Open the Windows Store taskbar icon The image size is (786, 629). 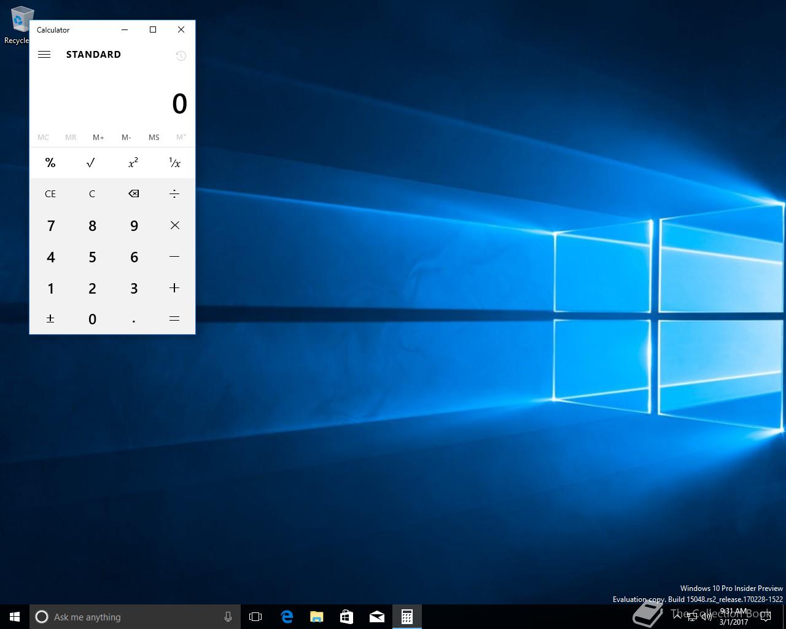(346, 617)
